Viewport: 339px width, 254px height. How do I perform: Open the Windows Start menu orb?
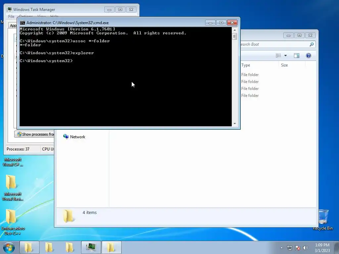pyautogui.click(x=9, y=247)
